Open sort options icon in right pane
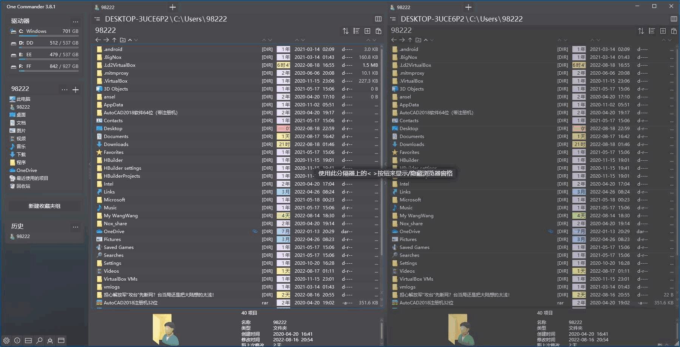This screenshot has width=680, height=347. [641, 31]
